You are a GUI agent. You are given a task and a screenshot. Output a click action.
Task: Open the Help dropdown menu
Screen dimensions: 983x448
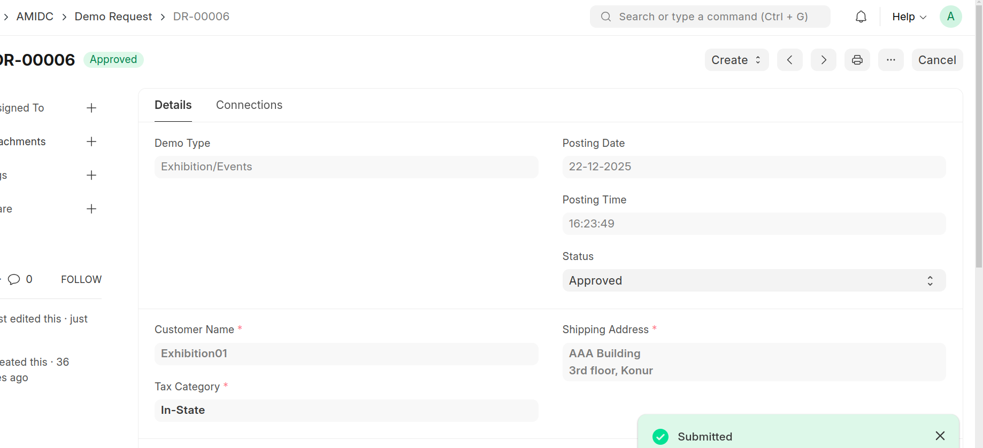pos(909,17)
